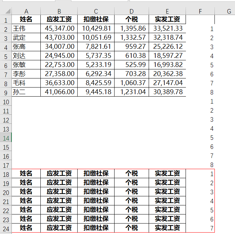Viewport: 235px width, 234px height.
Task: Click value 8,425.59
Action: coord(96,83)
